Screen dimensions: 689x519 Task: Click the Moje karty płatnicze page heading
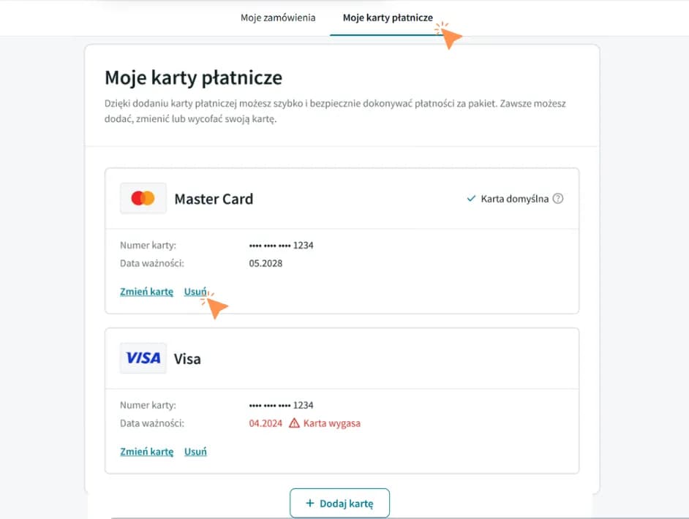point(193,78)
